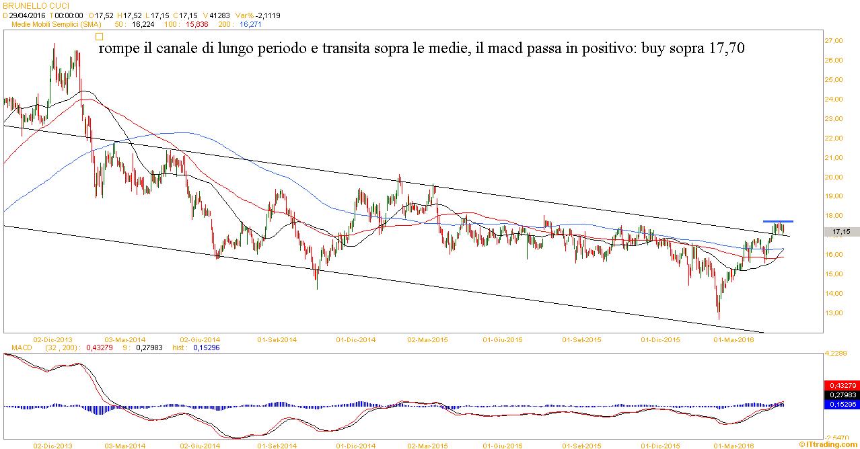
Task: Click the black 0,27983 signal axis tag
Action: (x=841, y=395)
